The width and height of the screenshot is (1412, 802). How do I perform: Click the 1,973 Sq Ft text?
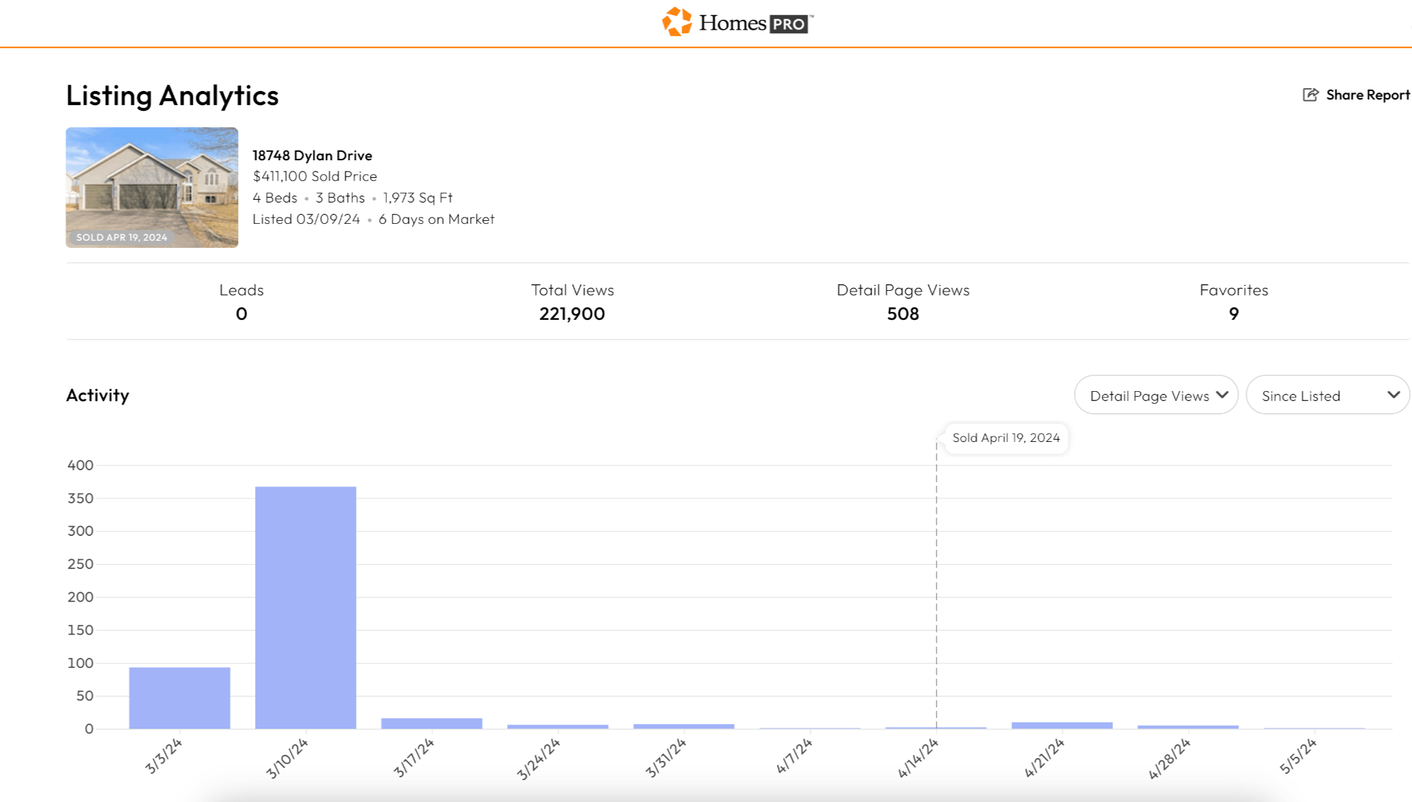[417, 198]
